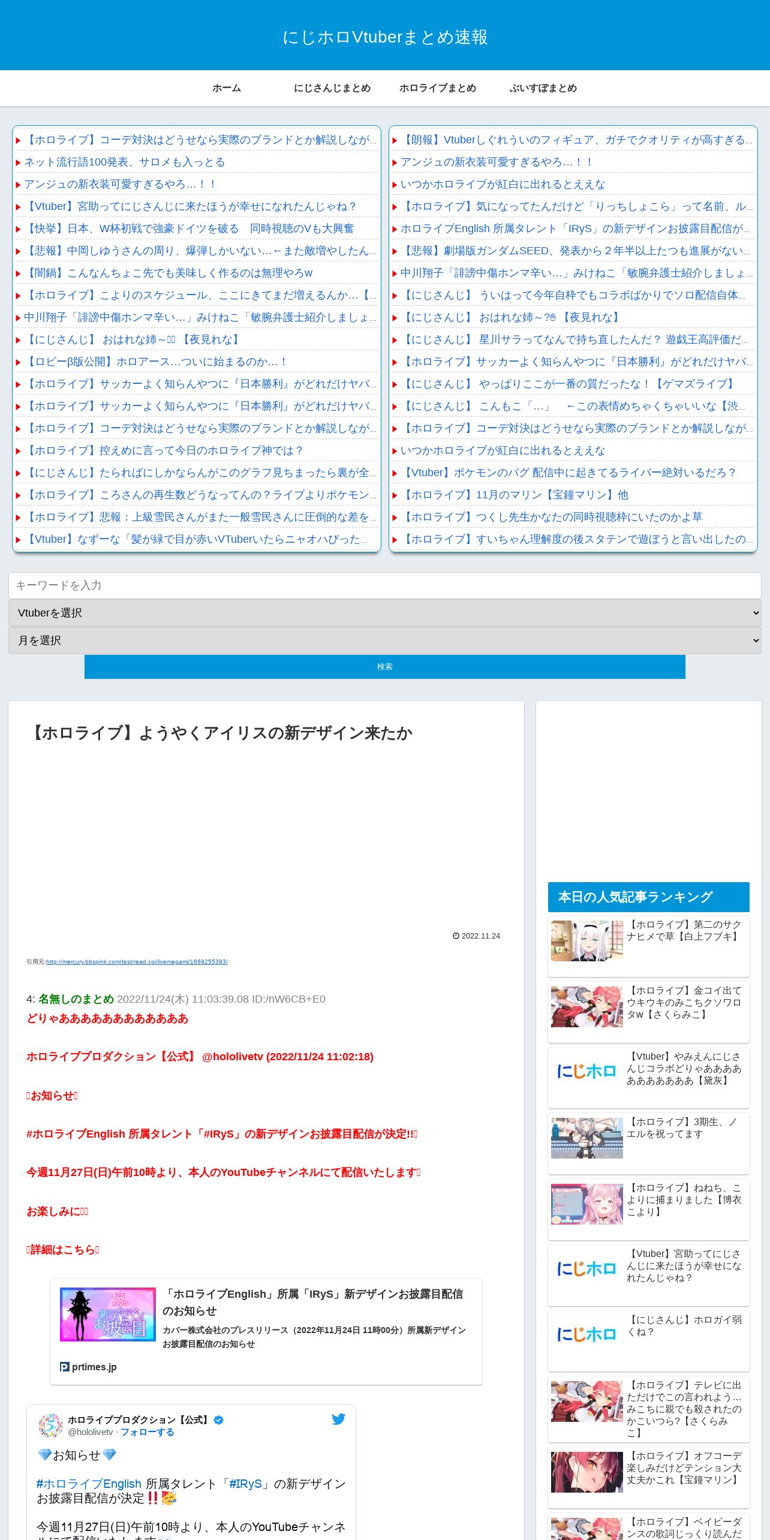Open link 【にじさんじ】たらればにしかならんがこのグラフ

[x=200, y=473]
